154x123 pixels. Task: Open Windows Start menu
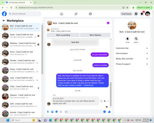(8, 120)
